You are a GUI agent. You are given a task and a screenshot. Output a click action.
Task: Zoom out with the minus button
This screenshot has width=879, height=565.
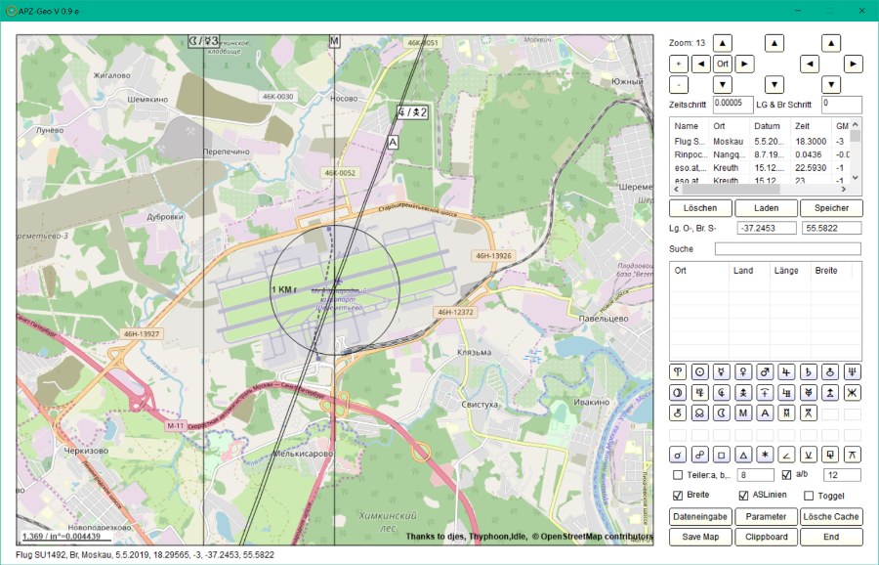tap(679, 85)
